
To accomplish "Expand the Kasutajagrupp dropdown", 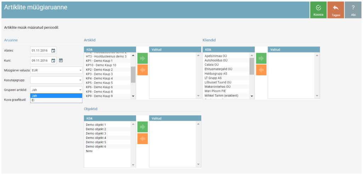I will click(x=56, y=80).
